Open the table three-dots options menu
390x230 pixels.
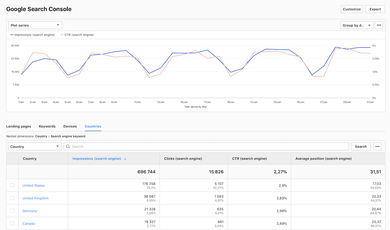377,147
